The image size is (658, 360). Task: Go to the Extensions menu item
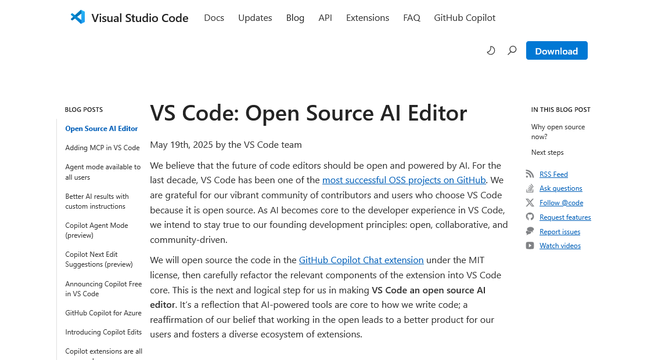pyautogui.click(x=368, y=18)
